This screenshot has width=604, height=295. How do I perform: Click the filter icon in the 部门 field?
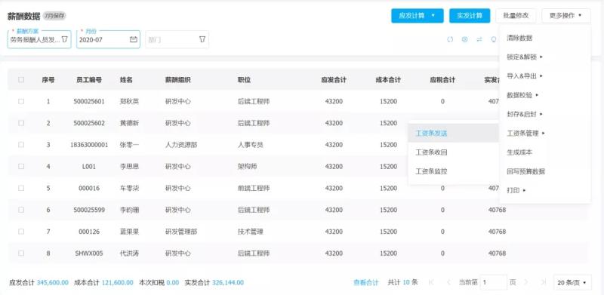pyautogui.click(x=202, y=39)
